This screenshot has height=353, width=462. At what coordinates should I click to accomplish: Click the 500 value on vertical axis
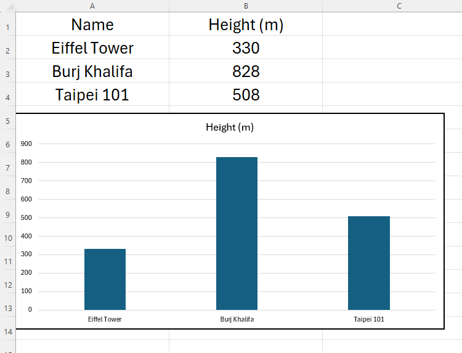click(x=26, y=217)
